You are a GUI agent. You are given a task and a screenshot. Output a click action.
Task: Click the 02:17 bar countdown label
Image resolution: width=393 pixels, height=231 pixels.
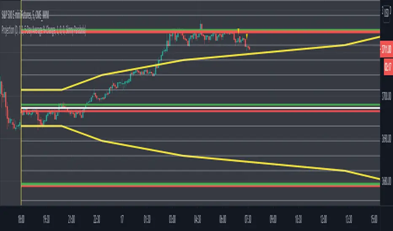coord(388,67)
